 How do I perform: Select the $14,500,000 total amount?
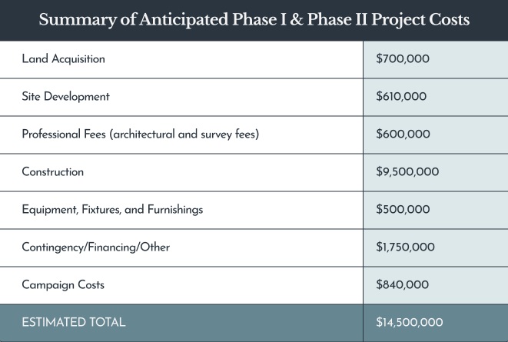click(410, 324)
